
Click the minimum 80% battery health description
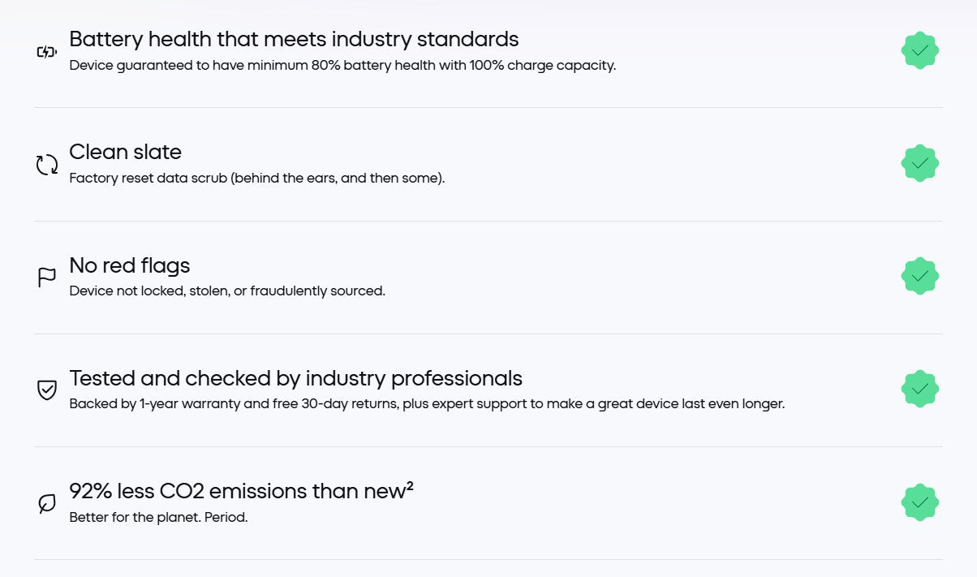342,65
